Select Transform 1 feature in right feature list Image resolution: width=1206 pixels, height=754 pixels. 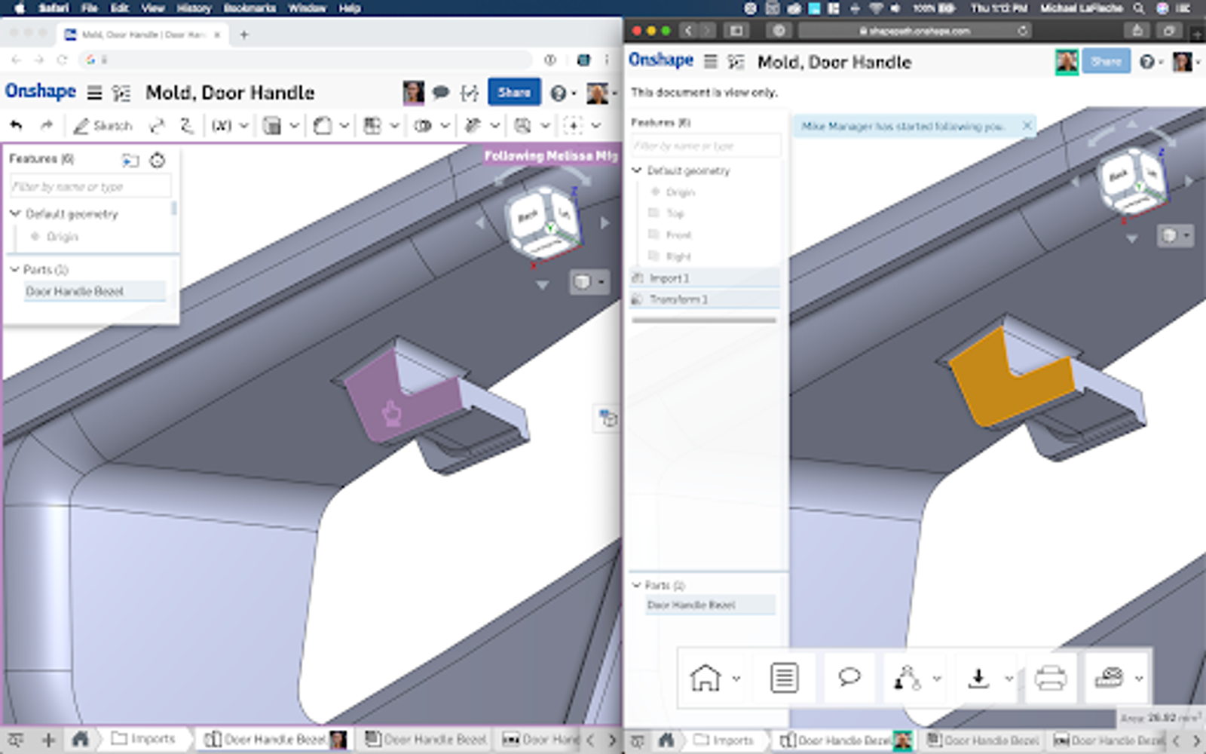[678, 299]
